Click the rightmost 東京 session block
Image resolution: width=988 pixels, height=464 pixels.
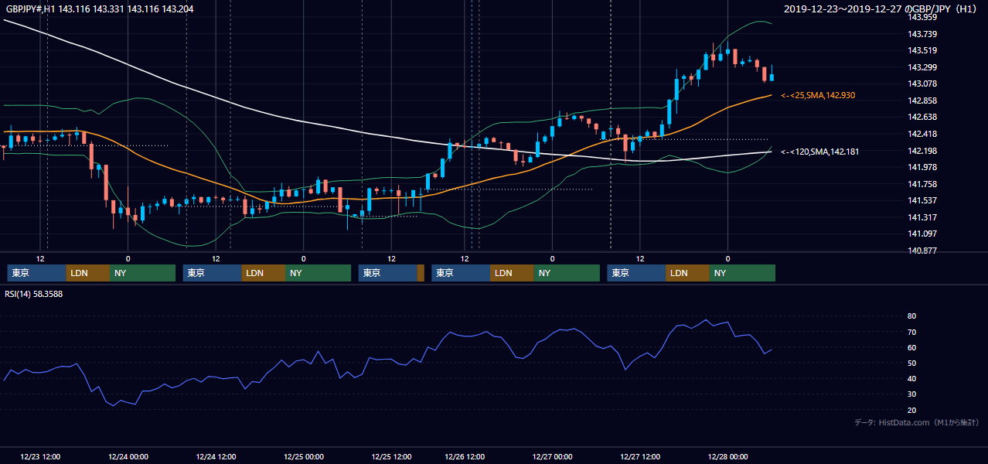click(x=636, y=273)
